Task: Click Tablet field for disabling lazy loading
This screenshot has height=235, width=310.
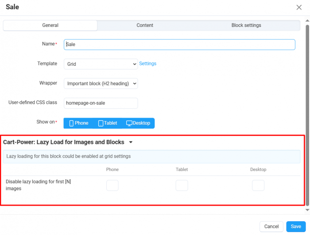Action: click(182, 186)
